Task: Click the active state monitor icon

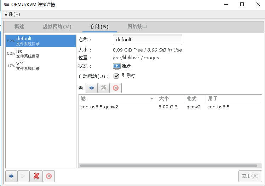Action: tap(117, 66)
